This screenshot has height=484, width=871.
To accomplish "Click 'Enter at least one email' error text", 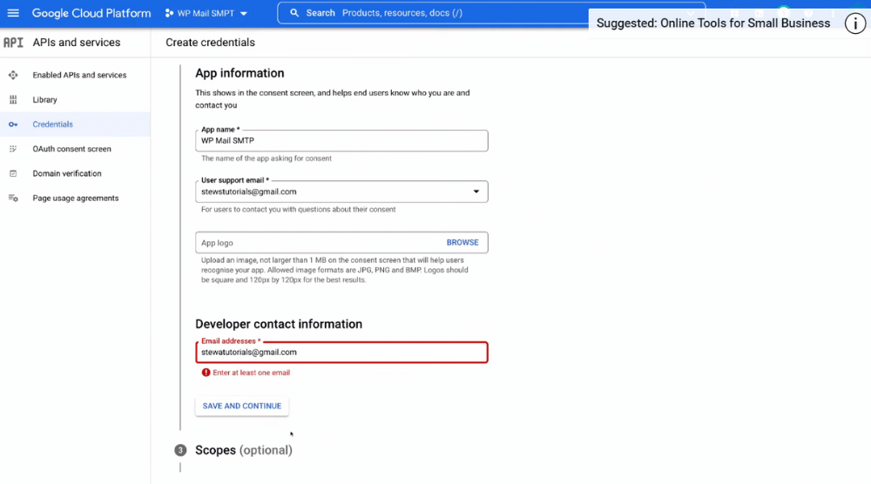I will (251, 373).
